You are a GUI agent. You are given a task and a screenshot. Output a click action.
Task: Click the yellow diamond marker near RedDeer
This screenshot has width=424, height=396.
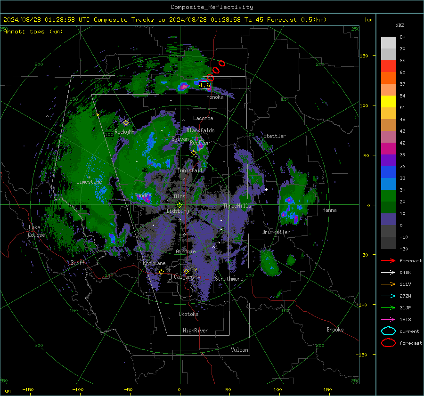[194, 153]
